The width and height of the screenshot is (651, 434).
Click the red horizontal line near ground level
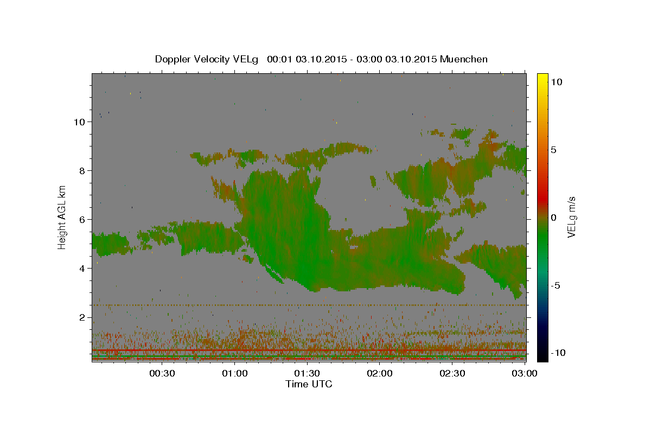coord(309,351)
